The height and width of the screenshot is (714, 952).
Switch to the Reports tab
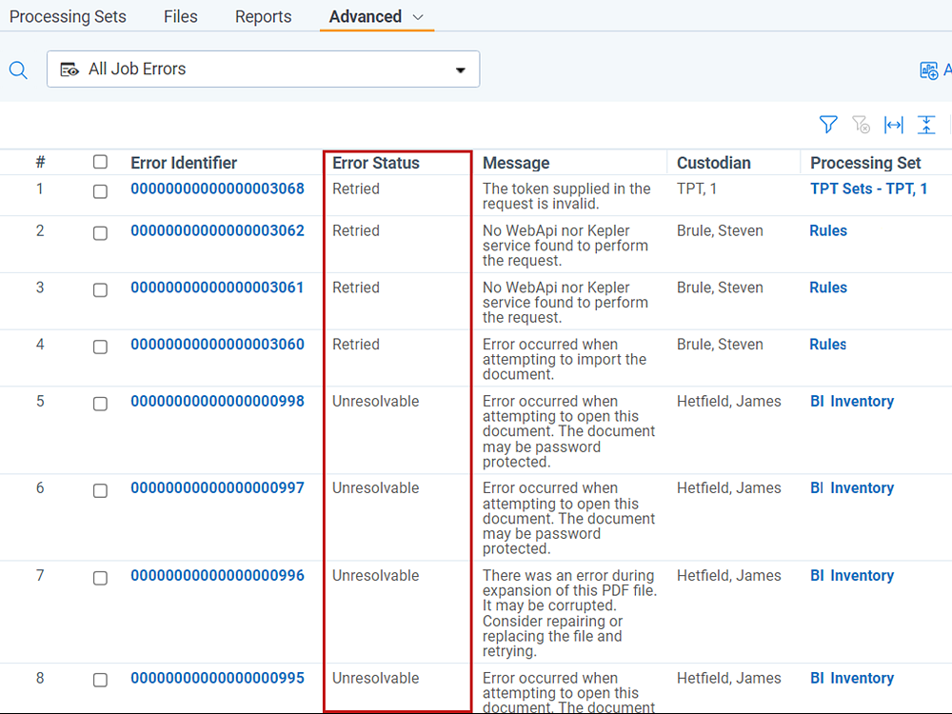[263, 16]
